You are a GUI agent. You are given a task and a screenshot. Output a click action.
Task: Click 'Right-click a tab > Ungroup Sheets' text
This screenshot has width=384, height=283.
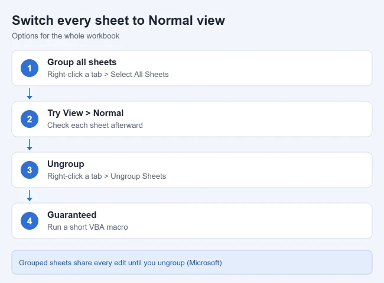(106, 176)
